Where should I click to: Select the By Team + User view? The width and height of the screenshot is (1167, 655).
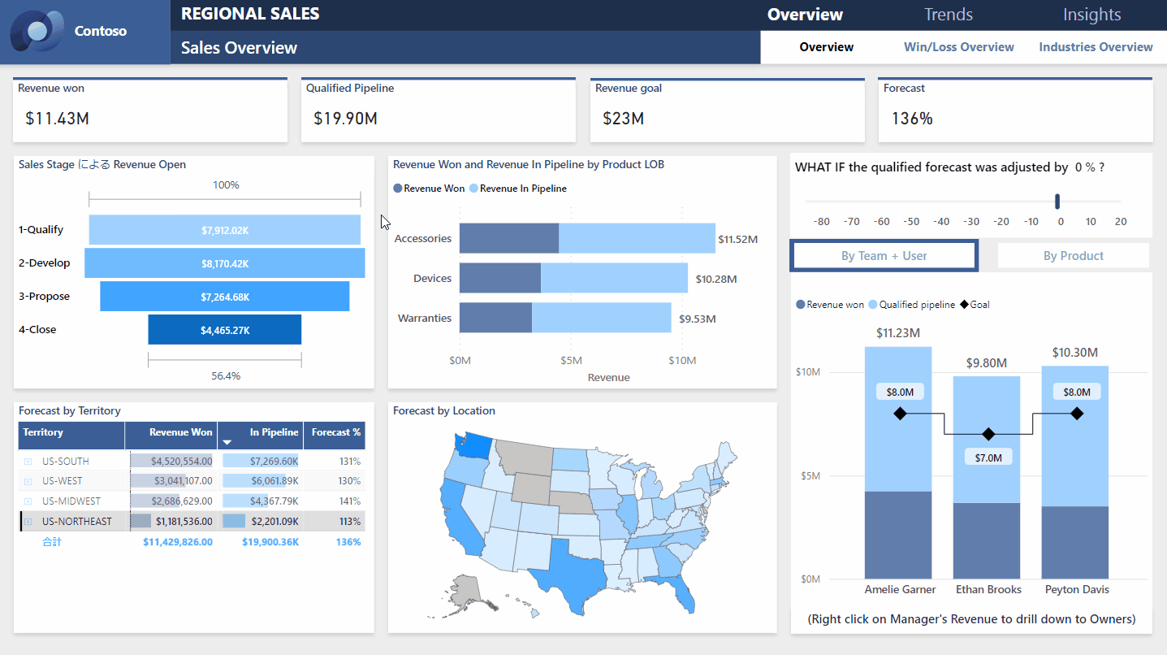(884, 256)
